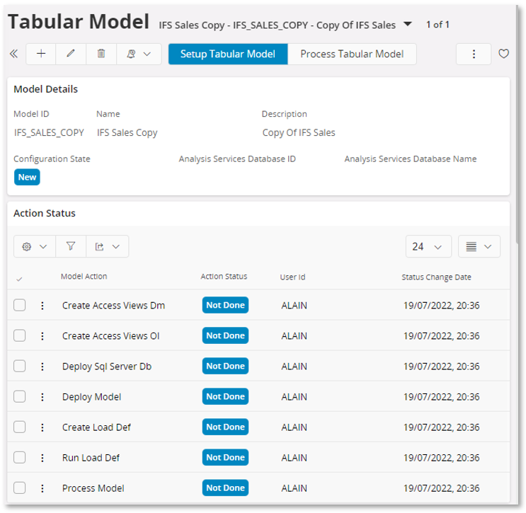The image size is (526, 513).
Task: Click the IFS Sales Copy name value
Action: coord(127,133)
